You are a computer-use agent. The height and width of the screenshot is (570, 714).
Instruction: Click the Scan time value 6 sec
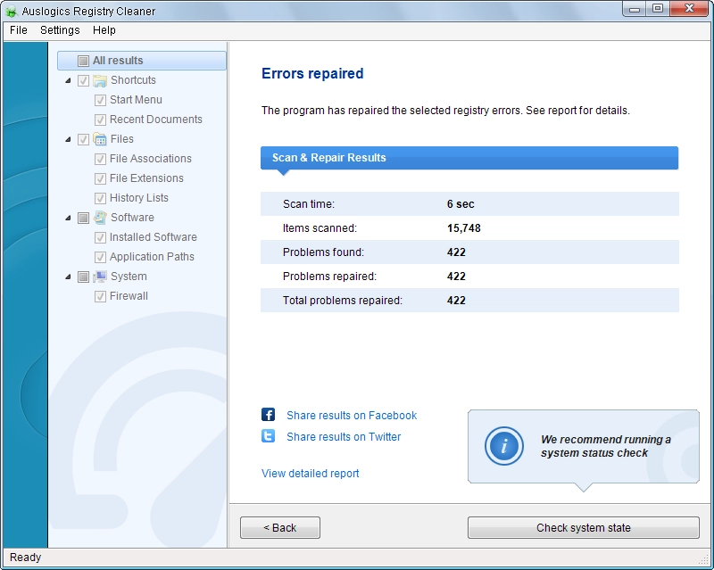click(461, 204)
